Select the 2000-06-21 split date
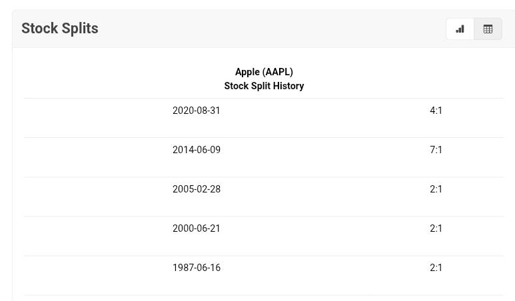This screenshot has height=301, width=515. click(x=197, y=228)
